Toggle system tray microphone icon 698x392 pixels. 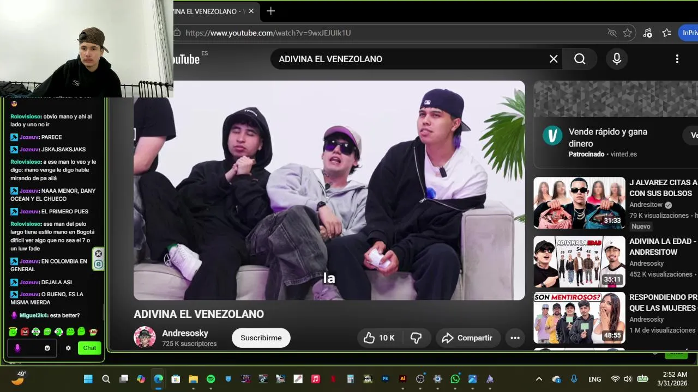[x=574, y=379]
